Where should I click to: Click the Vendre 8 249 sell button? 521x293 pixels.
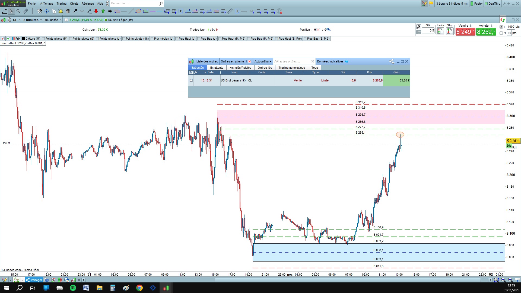pyautogui.click(x=465, y=32)
